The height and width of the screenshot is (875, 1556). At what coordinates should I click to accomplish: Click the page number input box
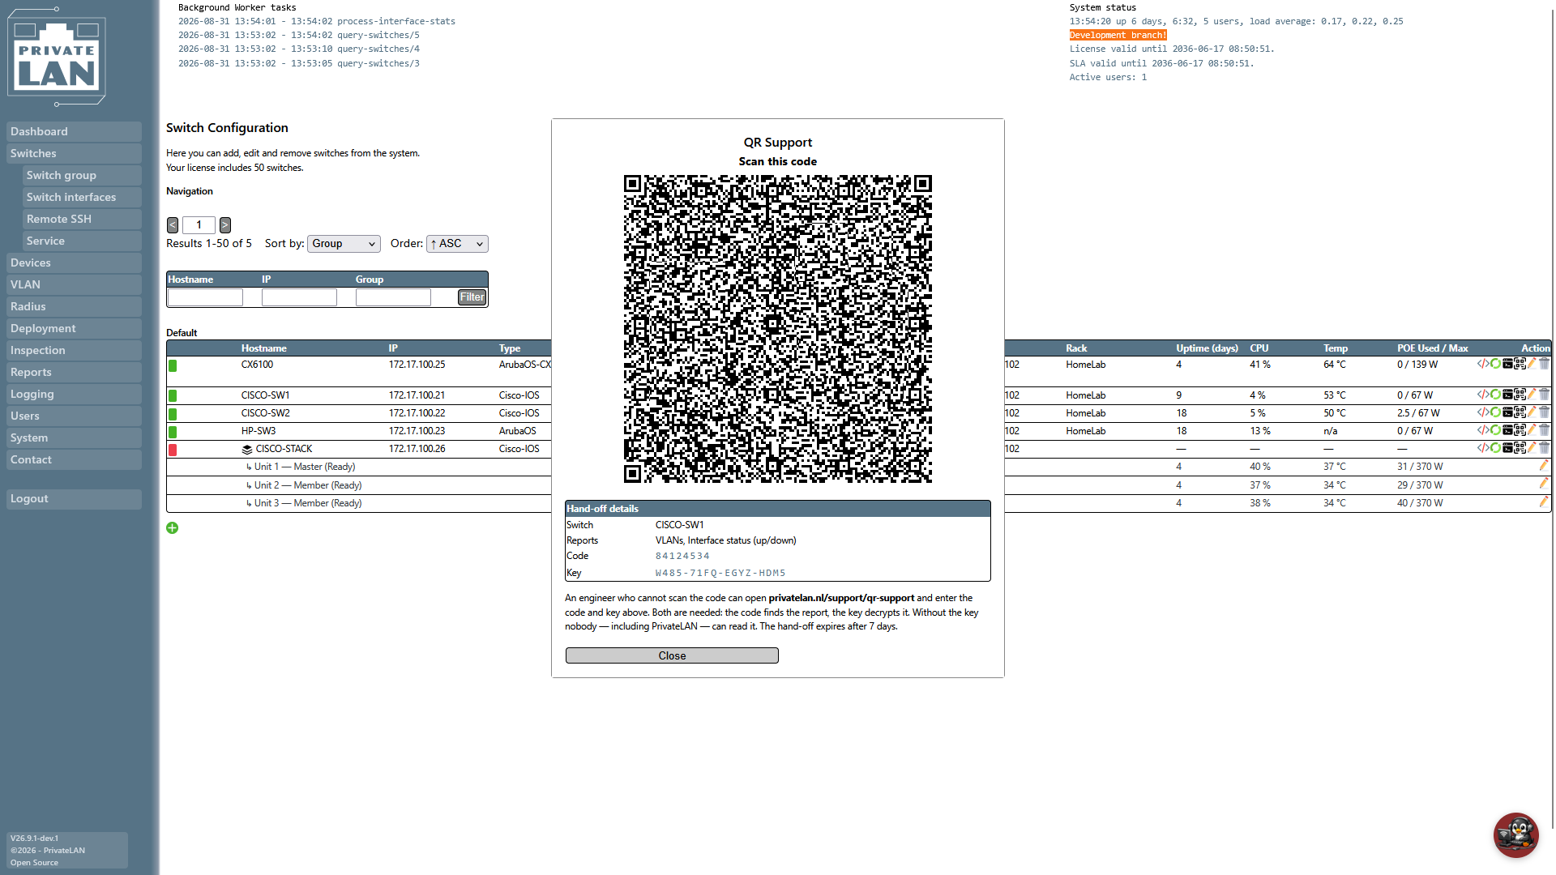199,225
